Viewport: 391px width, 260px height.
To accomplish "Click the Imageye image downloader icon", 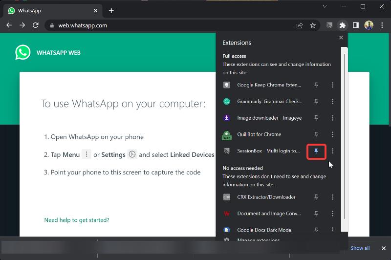I will click(x=226, y=118).
